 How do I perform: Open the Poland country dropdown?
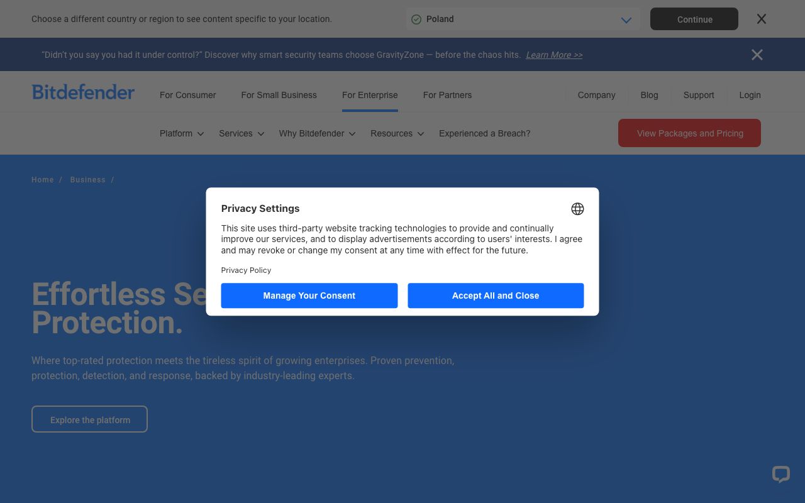pos(523,19)
